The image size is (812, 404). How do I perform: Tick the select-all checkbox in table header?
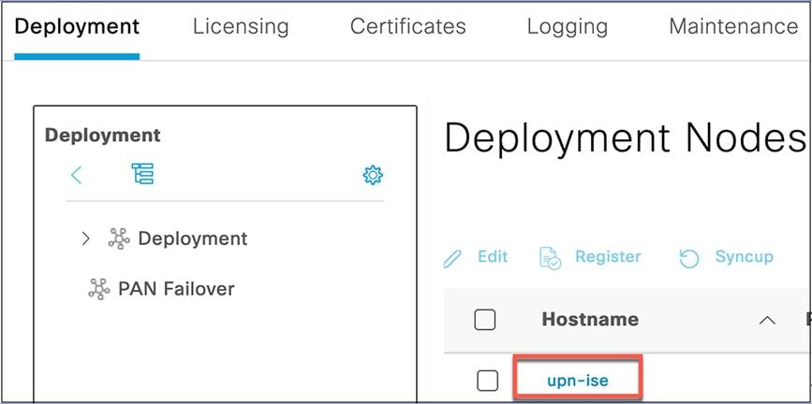(x=485, y=320)
